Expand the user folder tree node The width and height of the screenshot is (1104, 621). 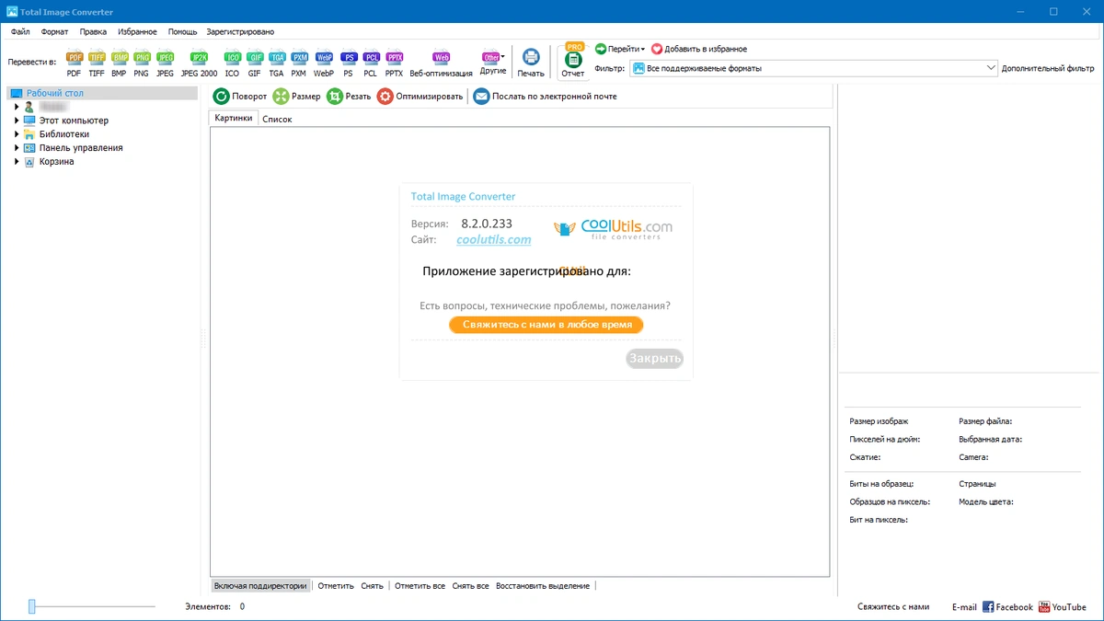pos(17,107)
